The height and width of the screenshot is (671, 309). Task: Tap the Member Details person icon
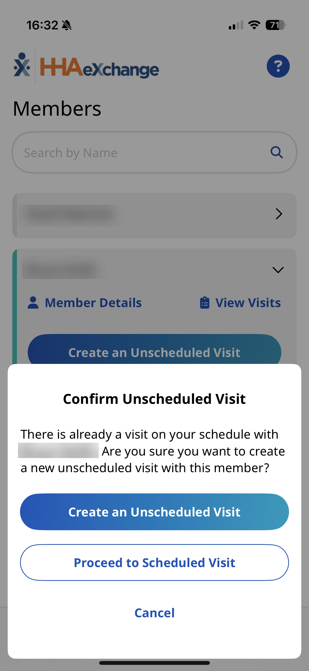coord(33,303)
